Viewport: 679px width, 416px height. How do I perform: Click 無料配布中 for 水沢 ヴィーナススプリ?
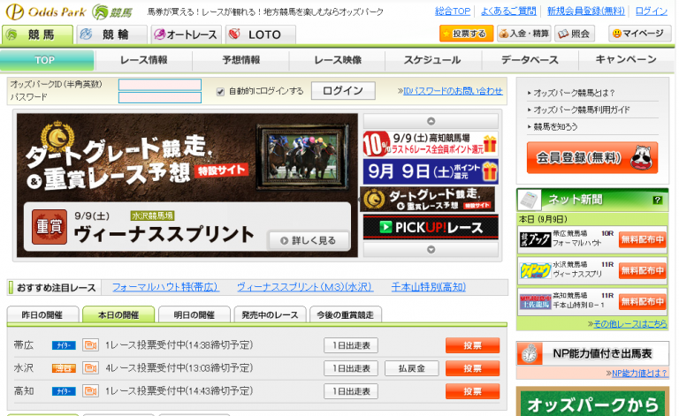click(x=642, y=270)
